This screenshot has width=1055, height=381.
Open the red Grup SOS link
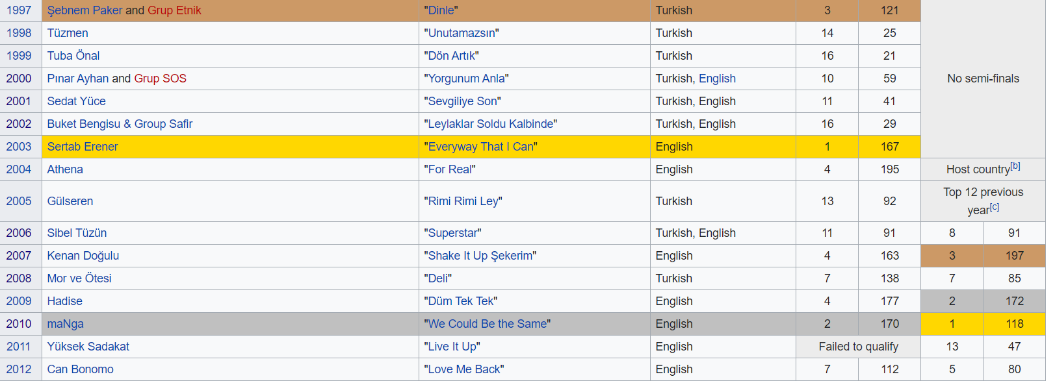[x=160, y=79]
